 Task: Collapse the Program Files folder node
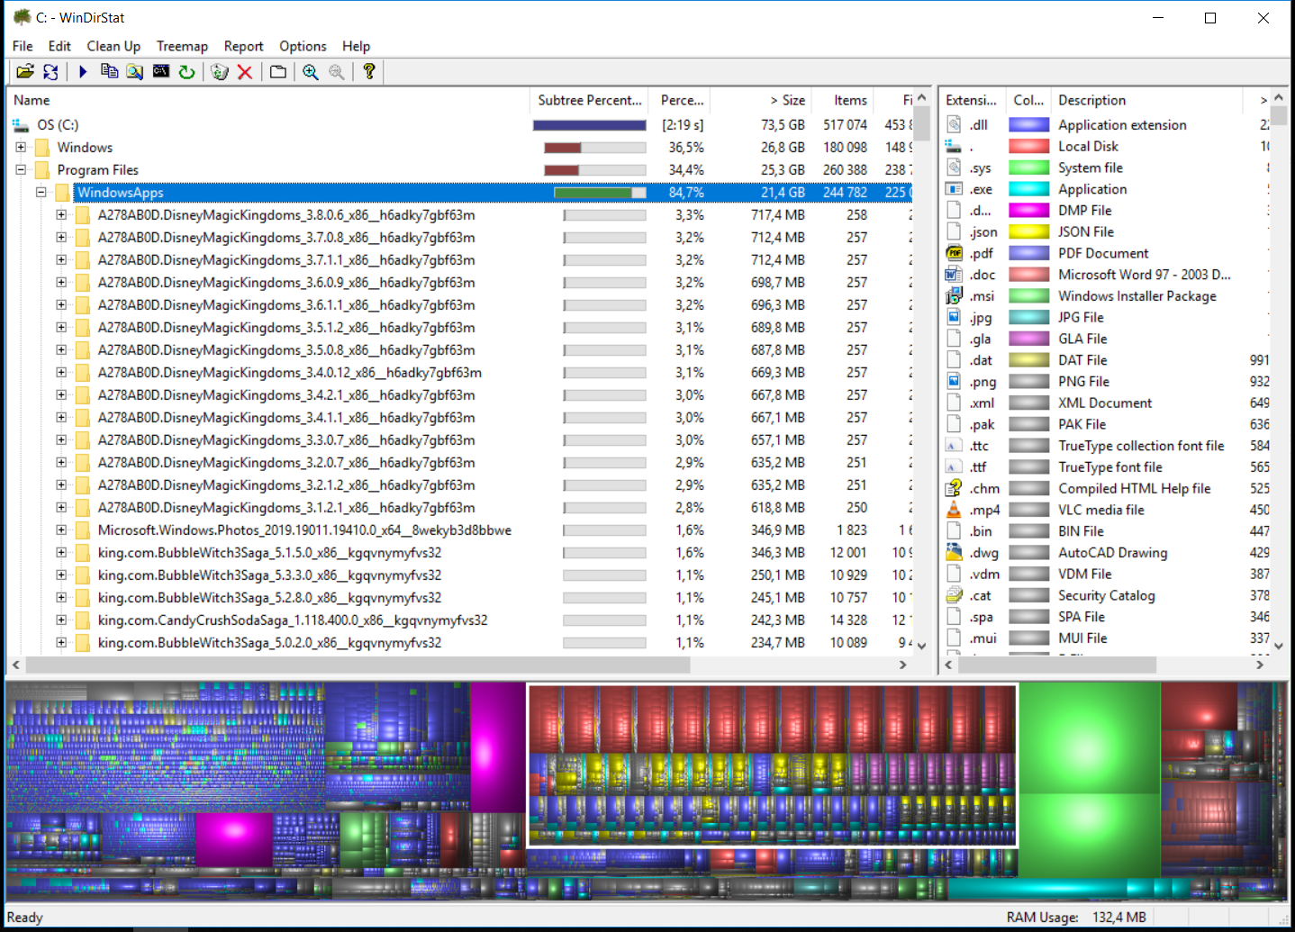click(21, 169)
